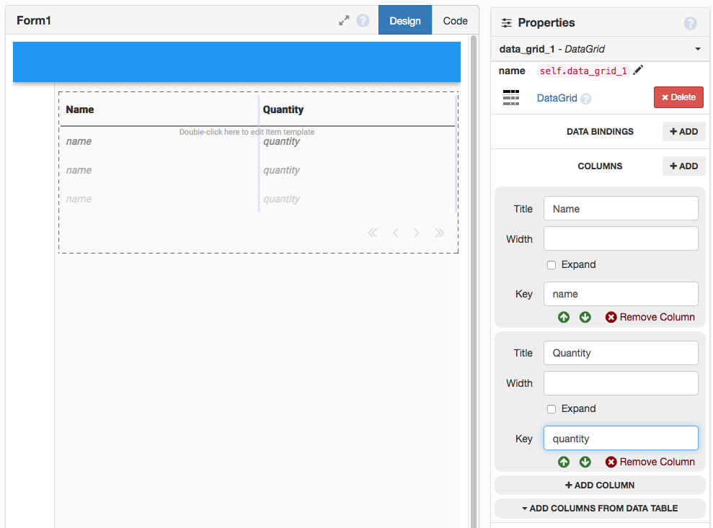Click the help icon beside Form1 title
Image resolution: width=713 pixels, height=528 pixels.
[x=363, y=21]
